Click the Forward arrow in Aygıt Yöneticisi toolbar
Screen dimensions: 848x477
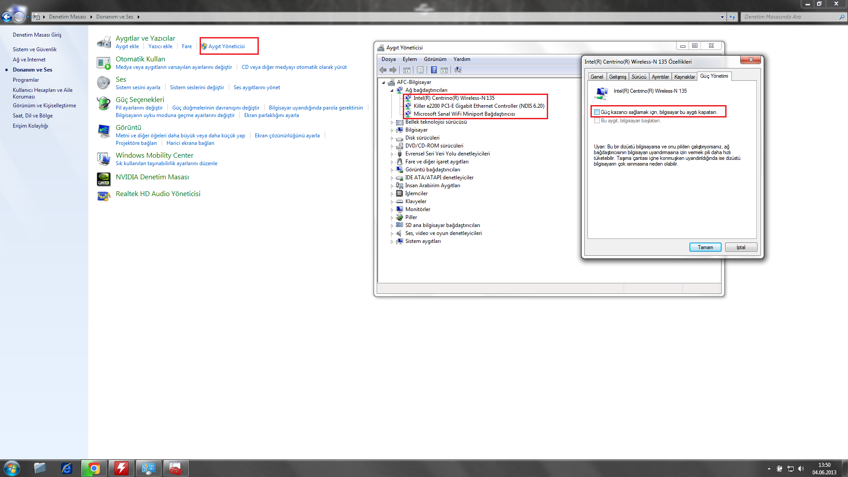coord(393,70)
